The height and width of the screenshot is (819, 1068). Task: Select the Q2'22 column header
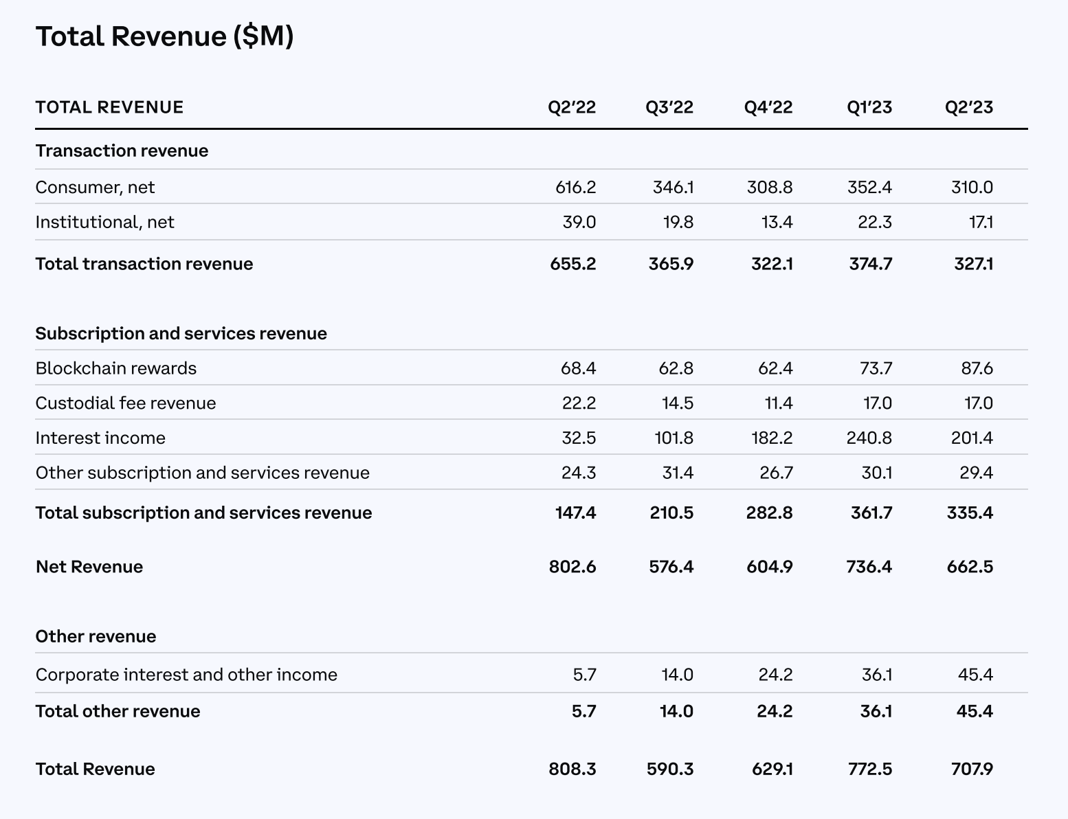(571, 107)
